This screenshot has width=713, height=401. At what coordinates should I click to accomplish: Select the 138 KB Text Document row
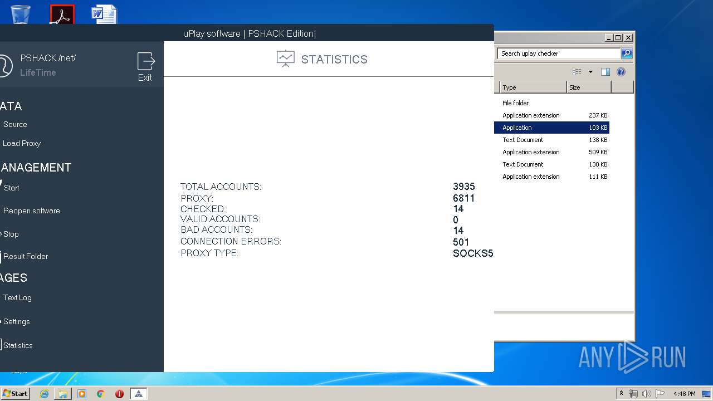[551, 140]
